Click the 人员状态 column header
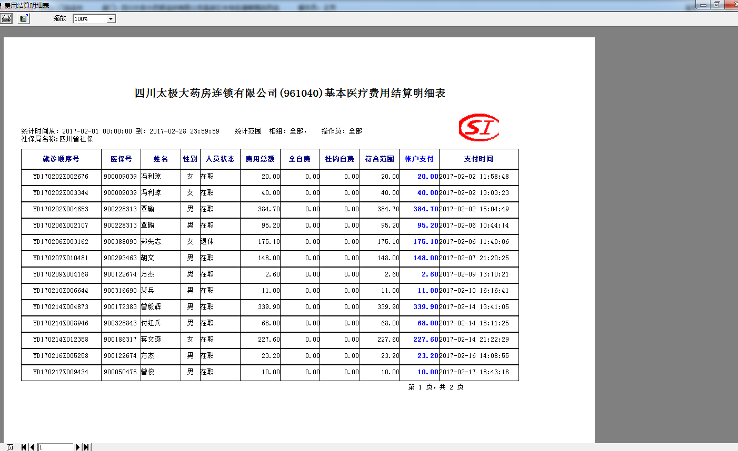738x451 pixels. [220, 159]
